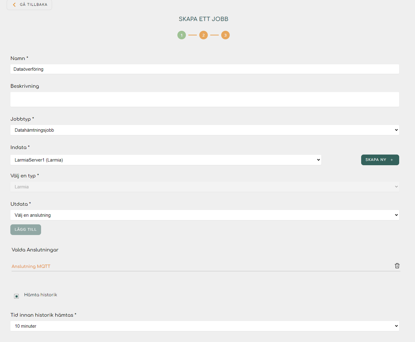Go to step 2 in the wizard
This screenshot has height=342, width=415.
[204, 35]
